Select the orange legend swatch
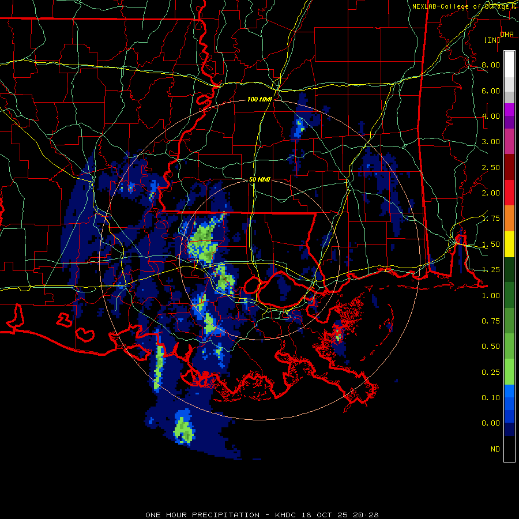The height and width of the screenshot is (519, 519). pyautogui.click(x=509, y=219)
